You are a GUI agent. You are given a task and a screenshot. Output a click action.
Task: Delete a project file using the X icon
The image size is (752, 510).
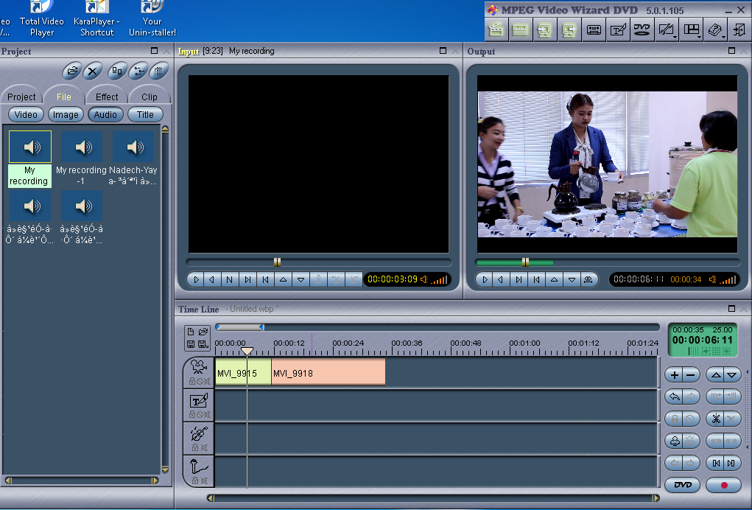coord(91,70)
